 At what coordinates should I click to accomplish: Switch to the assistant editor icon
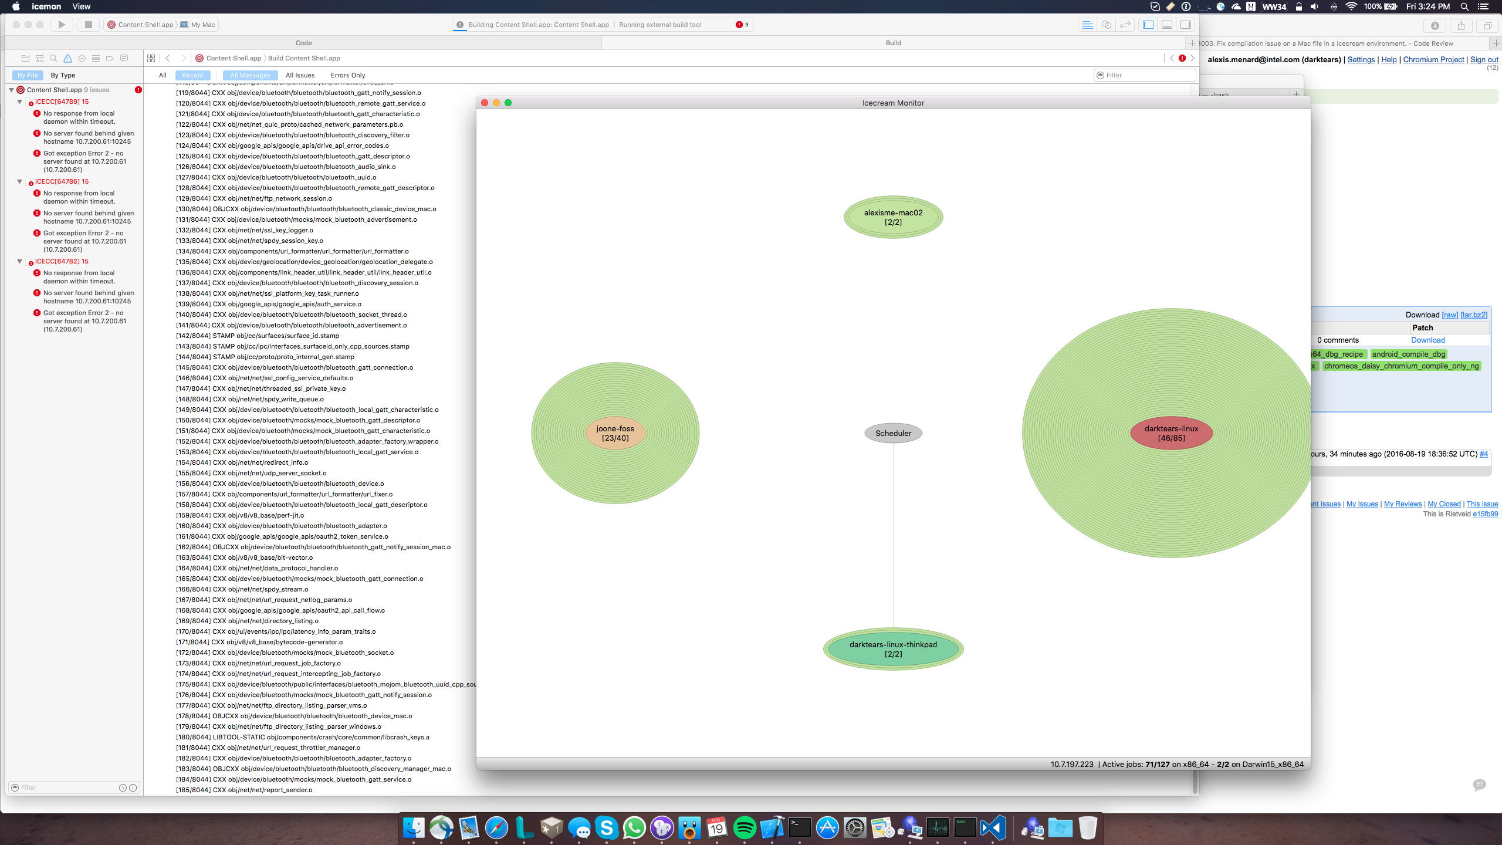(1106, 25)
